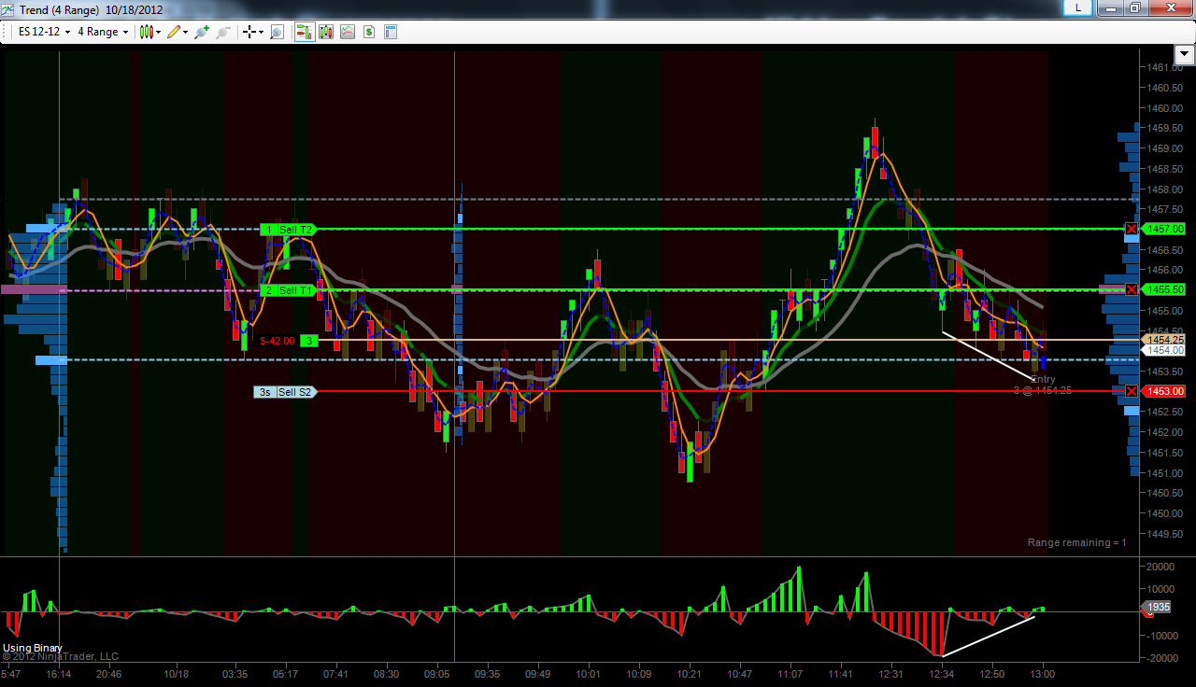
Task: Toggle the Chart Trader toolbar icon
Action: click(305, 32)
